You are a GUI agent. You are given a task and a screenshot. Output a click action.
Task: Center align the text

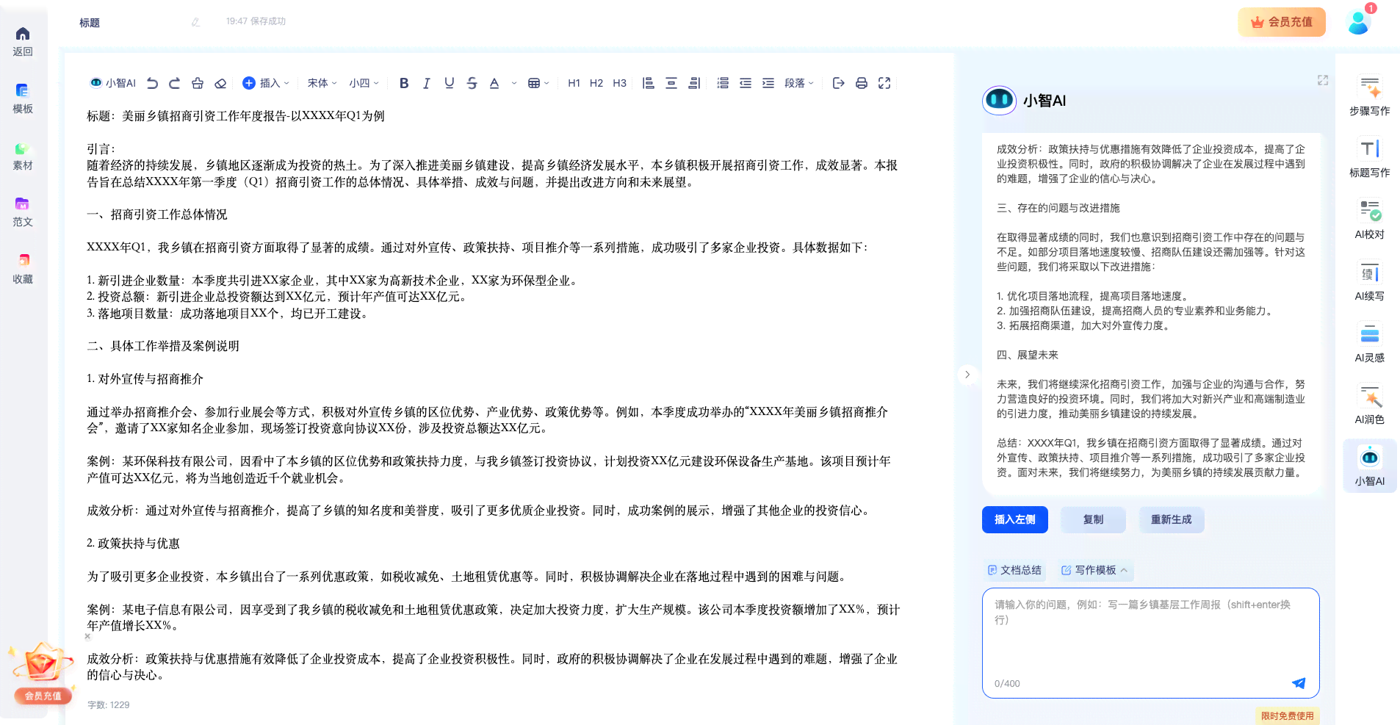pyautogui.click(x=671, y=83)
